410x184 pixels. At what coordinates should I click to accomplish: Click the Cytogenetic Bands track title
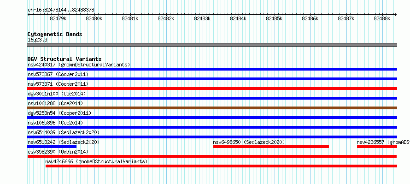click(55, 34)
